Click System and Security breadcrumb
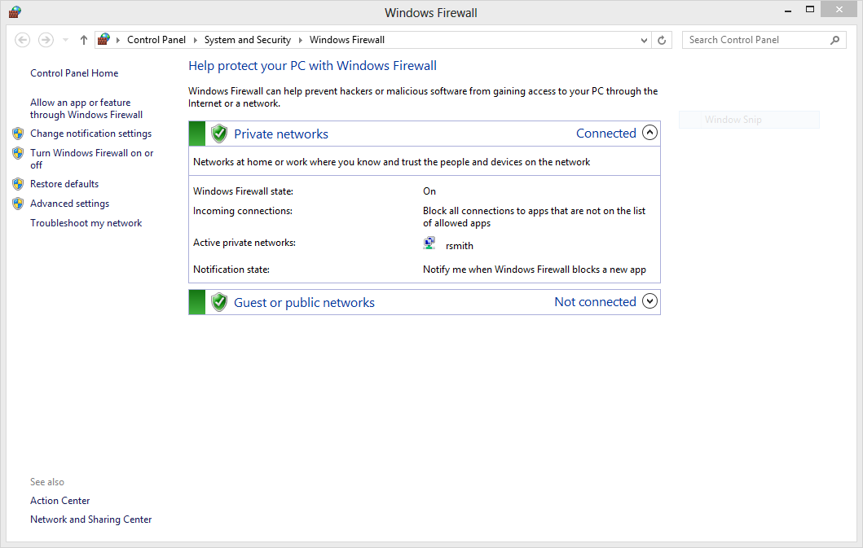This screenshot has width=863, height=548. [248, 40]
